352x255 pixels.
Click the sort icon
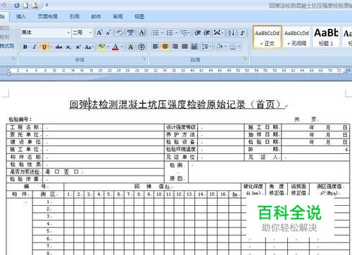[x=231, y=33]
